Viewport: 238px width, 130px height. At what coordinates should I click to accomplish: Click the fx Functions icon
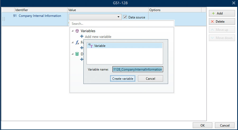click(77, 42)
